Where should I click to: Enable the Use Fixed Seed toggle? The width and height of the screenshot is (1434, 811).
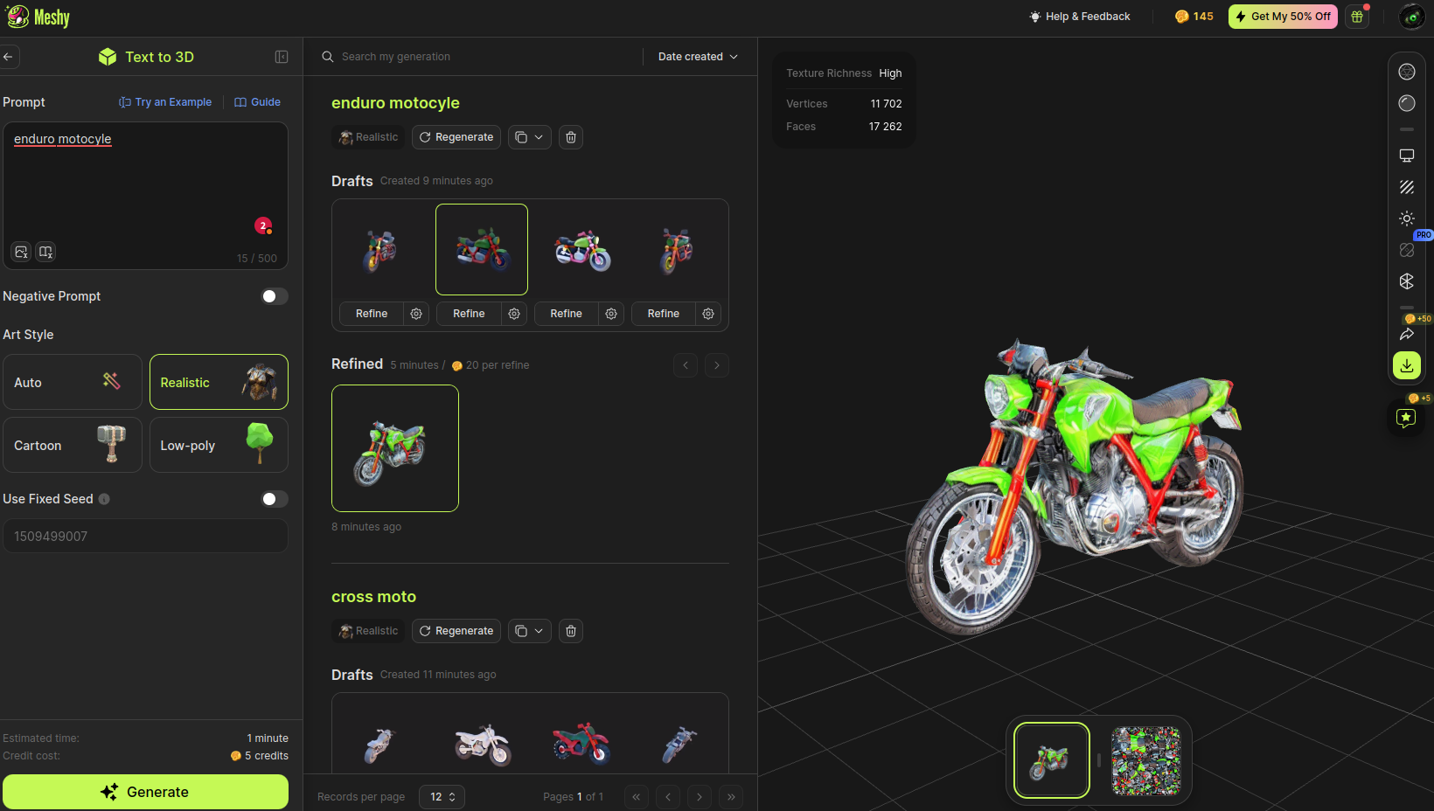click(275, 499)
